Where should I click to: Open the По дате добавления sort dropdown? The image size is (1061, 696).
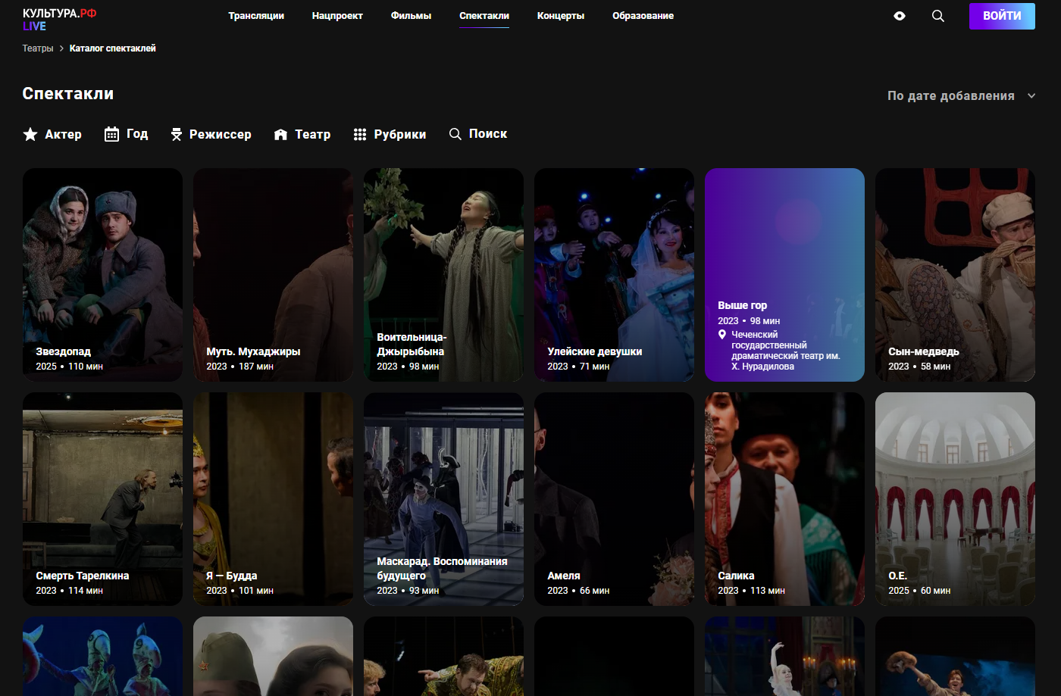(x=961, y=95)
